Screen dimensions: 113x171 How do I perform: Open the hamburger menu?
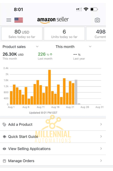[9, 20]
